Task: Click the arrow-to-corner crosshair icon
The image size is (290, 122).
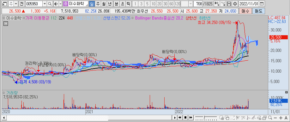Action: (x=238, y=118)
